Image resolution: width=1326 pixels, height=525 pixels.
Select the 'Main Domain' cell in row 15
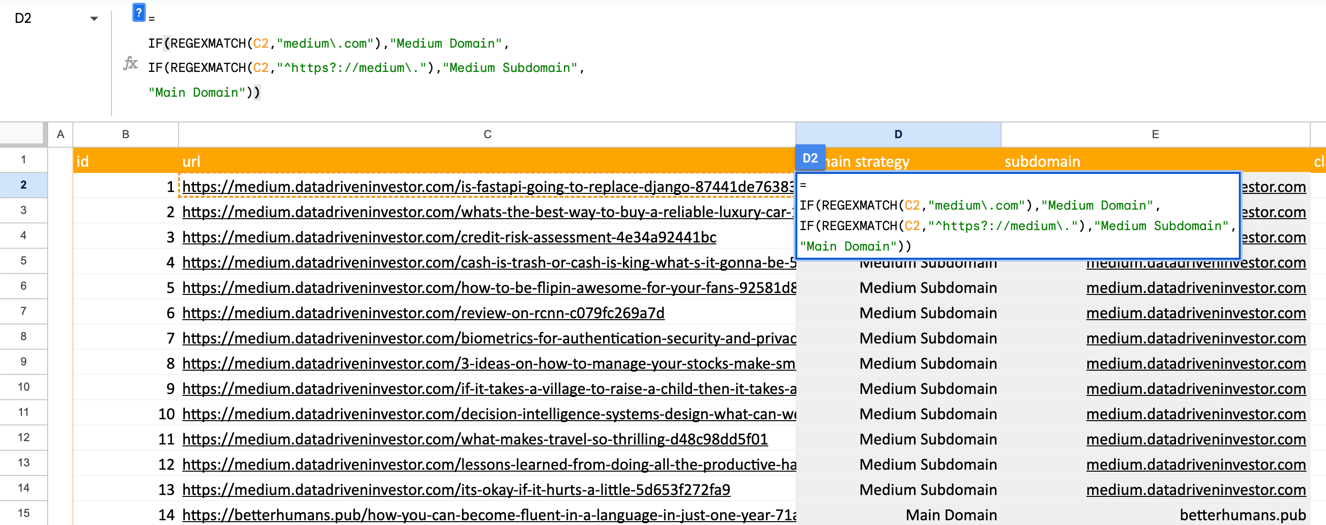click(x=951, y=514)
